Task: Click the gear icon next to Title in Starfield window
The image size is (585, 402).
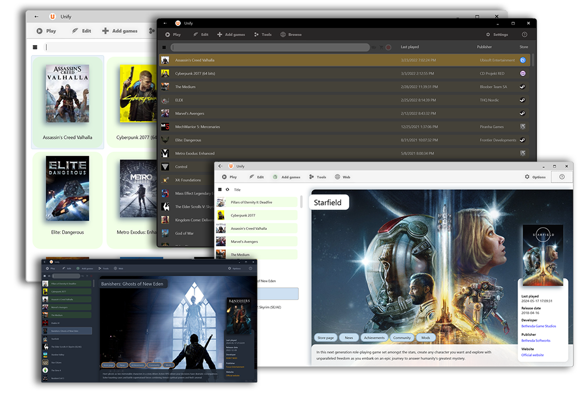Action: coord(227,190)
